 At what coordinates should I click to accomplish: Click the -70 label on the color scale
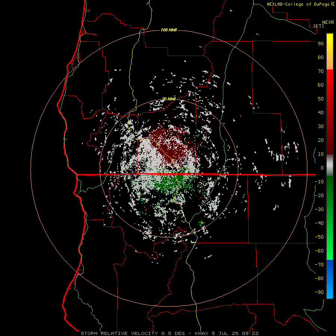(319, 265)
